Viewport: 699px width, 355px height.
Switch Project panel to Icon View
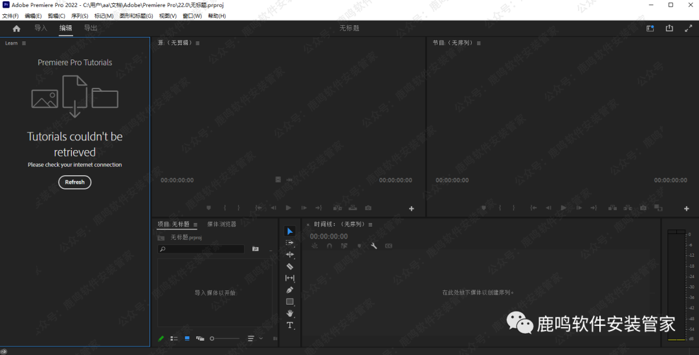pyautogui.click(x=187, y=339)
